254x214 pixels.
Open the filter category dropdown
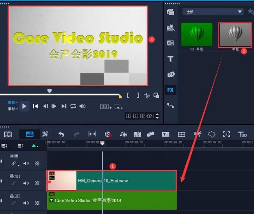[x=213, y=12]
